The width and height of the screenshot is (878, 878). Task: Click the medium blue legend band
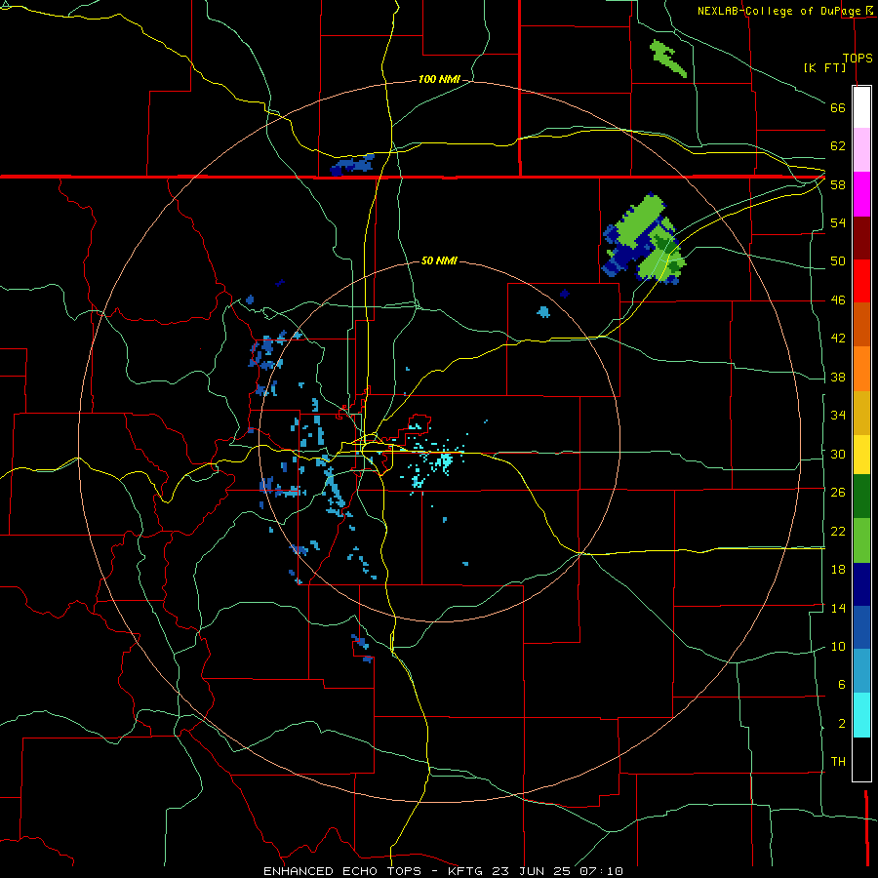tap(861, 627)
